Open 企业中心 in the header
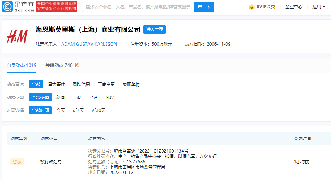This screenshot has height=180, width=331. point(294,7)
